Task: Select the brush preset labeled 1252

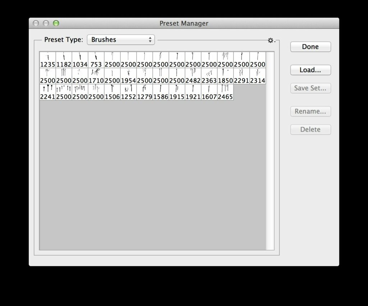Action: click(x=128, y=92)
